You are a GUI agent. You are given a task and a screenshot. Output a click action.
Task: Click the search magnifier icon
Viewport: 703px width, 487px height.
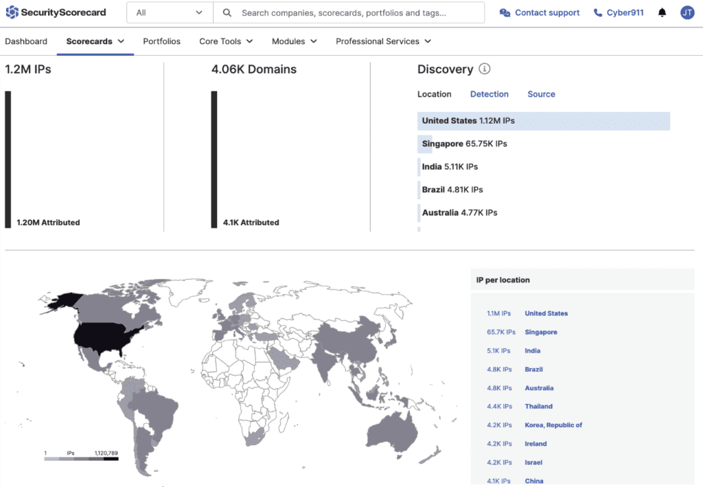point(227,12)
